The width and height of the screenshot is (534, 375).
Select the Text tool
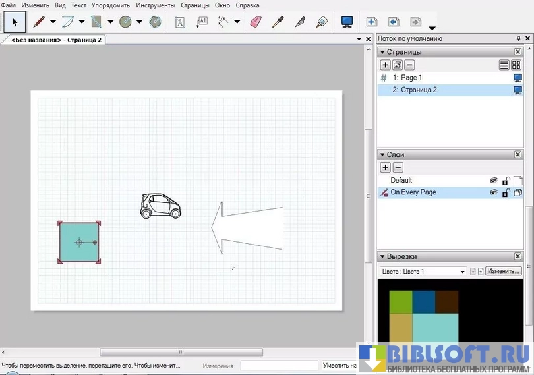(x=180, y=22)
